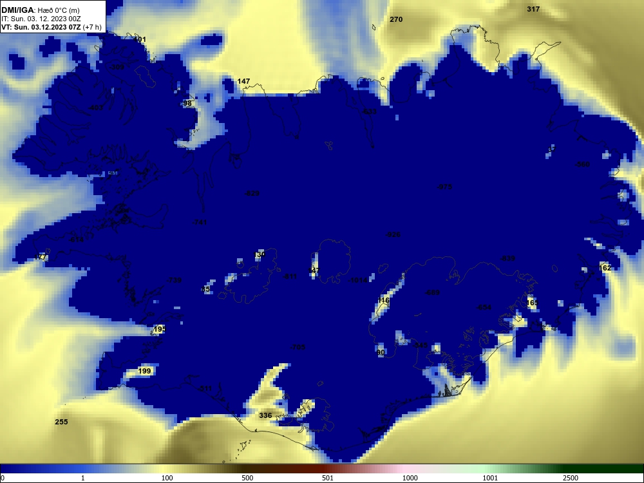Click the map value '-309'

click(x=116, y=66)
